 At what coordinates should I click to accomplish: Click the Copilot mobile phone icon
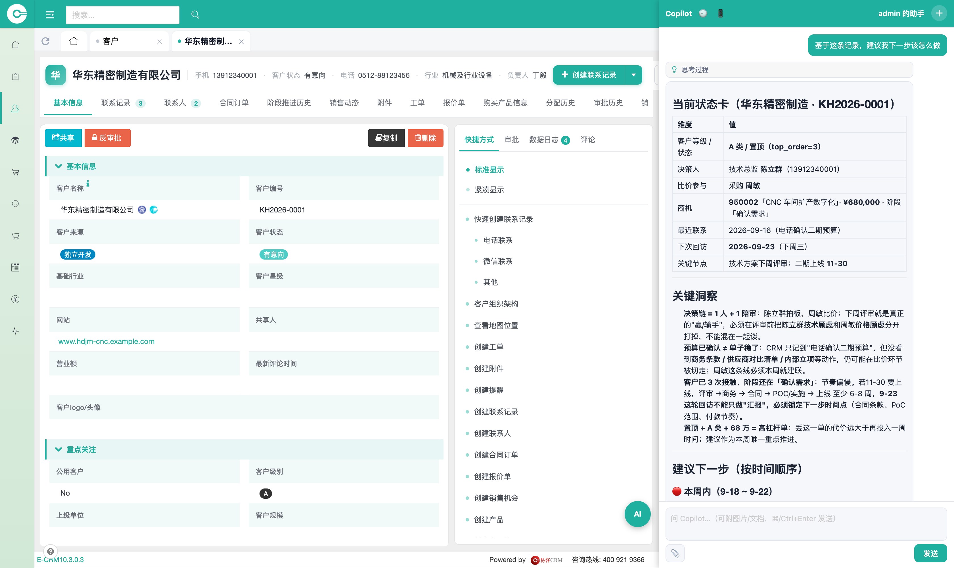(720, 13)
